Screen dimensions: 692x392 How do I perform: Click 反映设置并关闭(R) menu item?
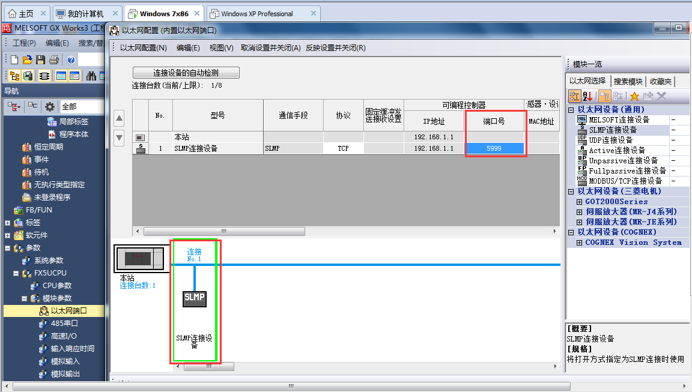[335, 47]
